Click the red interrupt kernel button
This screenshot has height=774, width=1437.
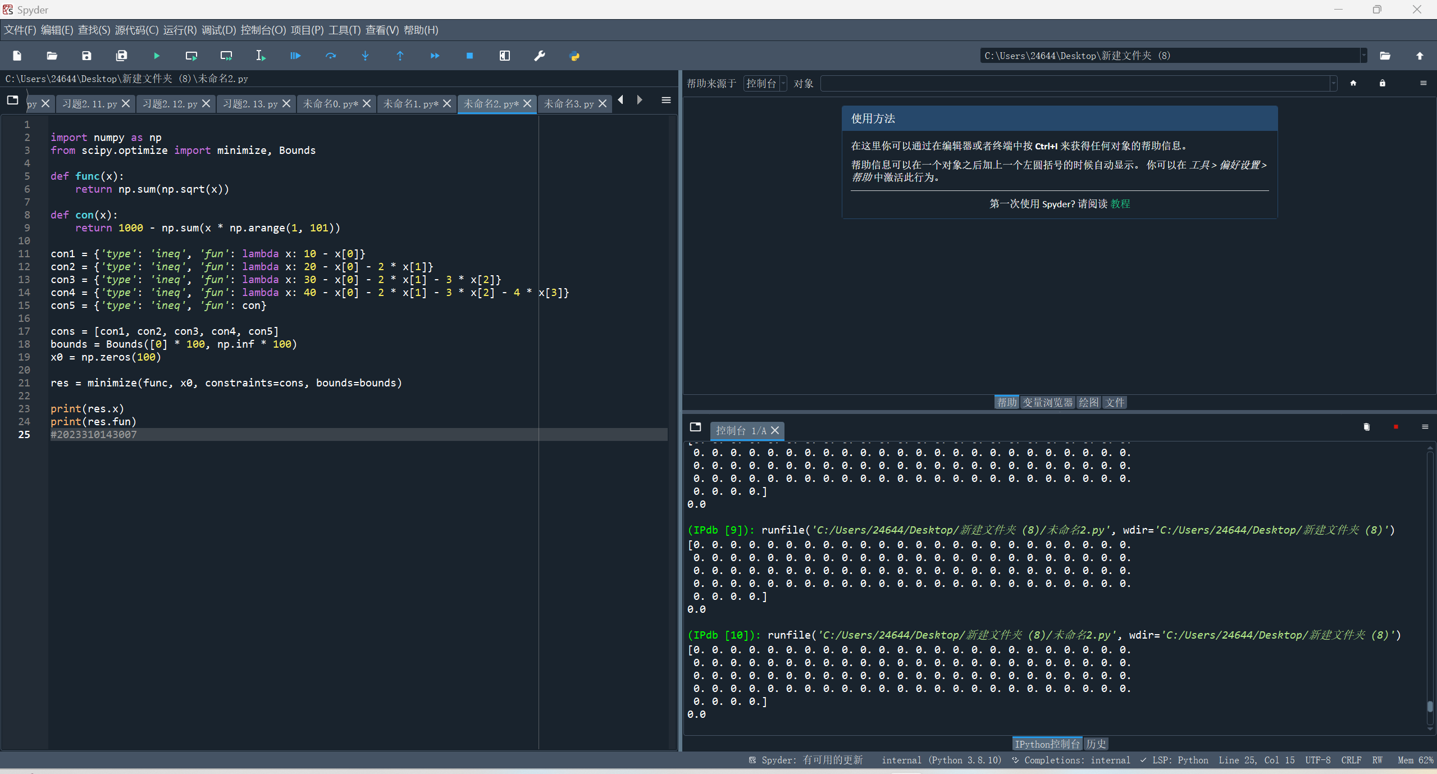click(1396, 427)
